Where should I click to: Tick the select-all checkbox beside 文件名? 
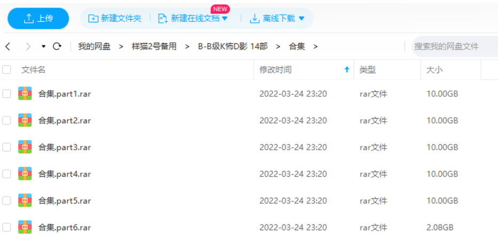click(x=7, y=69)
